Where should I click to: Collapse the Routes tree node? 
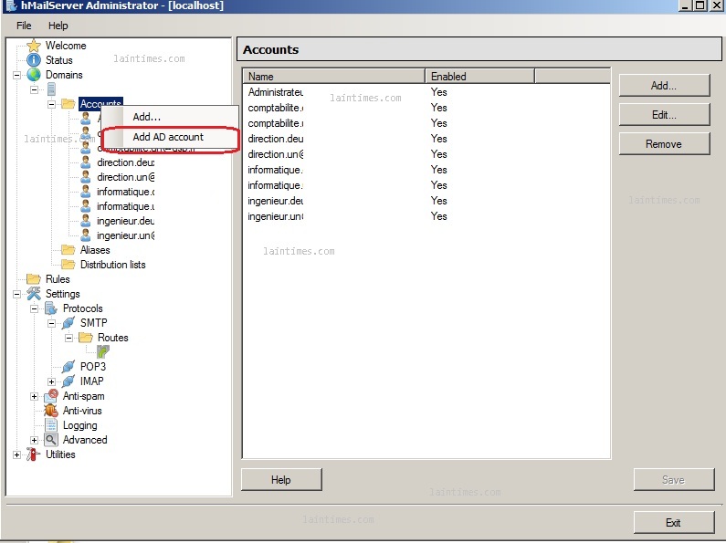pyautogui.click(x=68, y=338)
